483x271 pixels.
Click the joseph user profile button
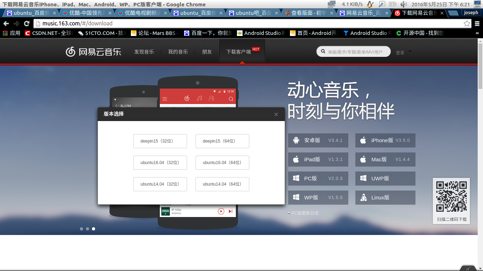click(471, 13)
